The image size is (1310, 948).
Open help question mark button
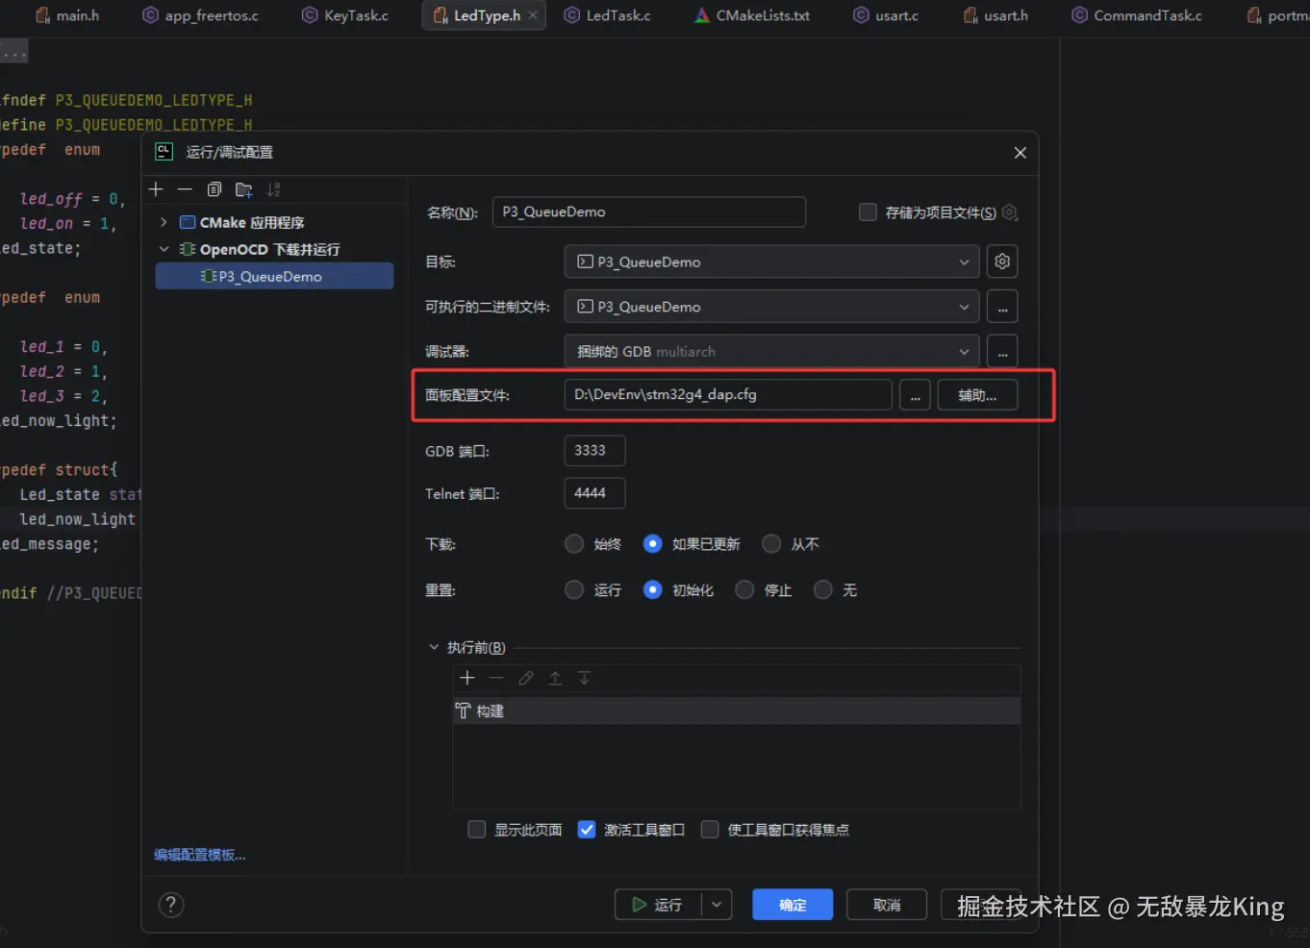[x=171, y=905]
